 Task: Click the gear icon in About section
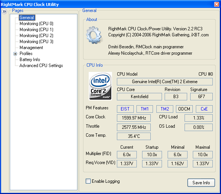(x=94, y=35)
